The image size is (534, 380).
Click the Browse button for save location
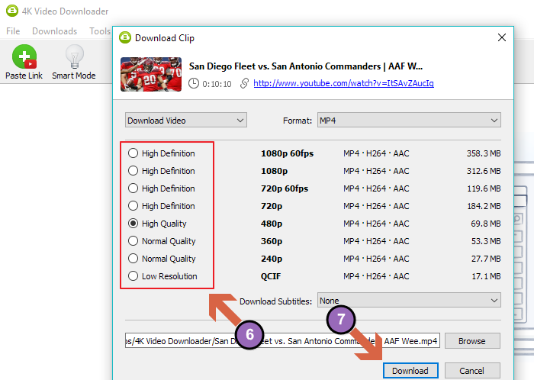tap(472, 341)
